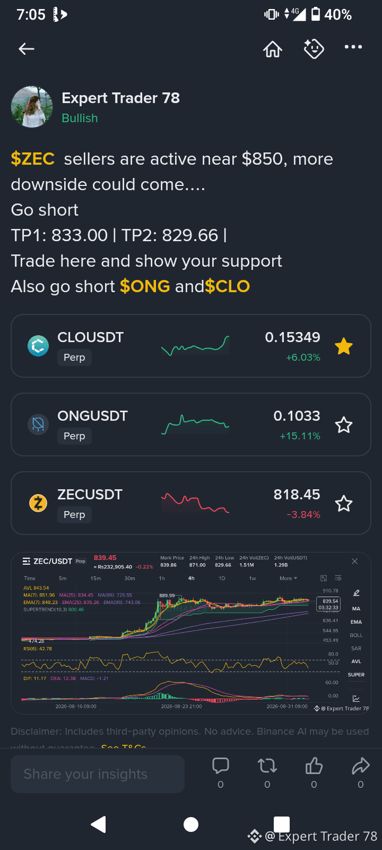Toggle the ZECUSDT favorite star
The image size is (382, 850).
pos(344,503)
